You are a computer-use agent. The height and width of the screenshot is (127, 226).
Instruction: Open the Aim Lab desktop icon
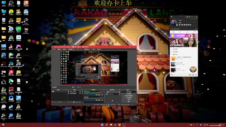[4, 55]
